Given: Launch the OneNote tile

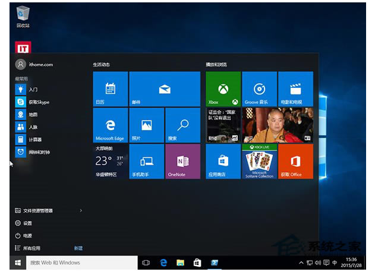Looking at the screenshot, I should tap(182, 162).
